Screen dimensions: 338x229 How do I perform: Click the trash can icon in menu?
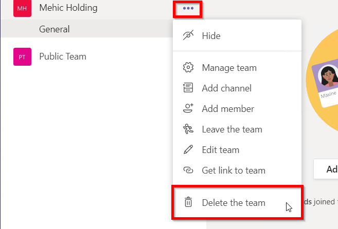[188, 202]
